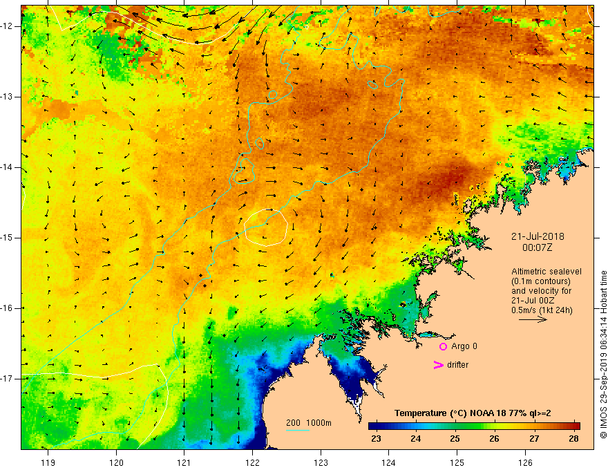Viewport: 608px width, 470px height.
Task: Click the '(0.1m contours)' legend text
Action: tap(541, 281)
